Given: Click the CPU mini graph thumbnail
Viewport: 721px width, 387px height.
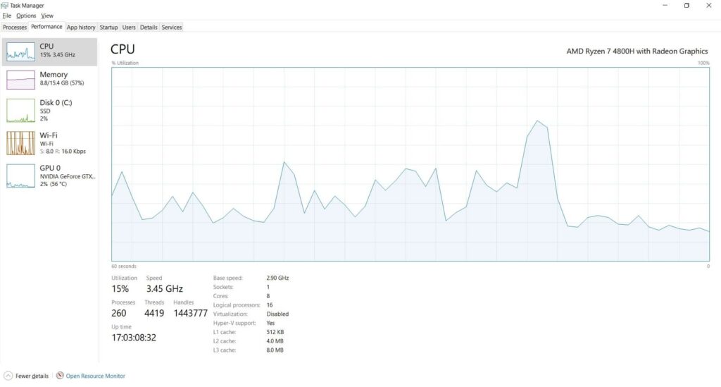Looking at the screenshot, I should pyautogui.click(x=20, y=51).
